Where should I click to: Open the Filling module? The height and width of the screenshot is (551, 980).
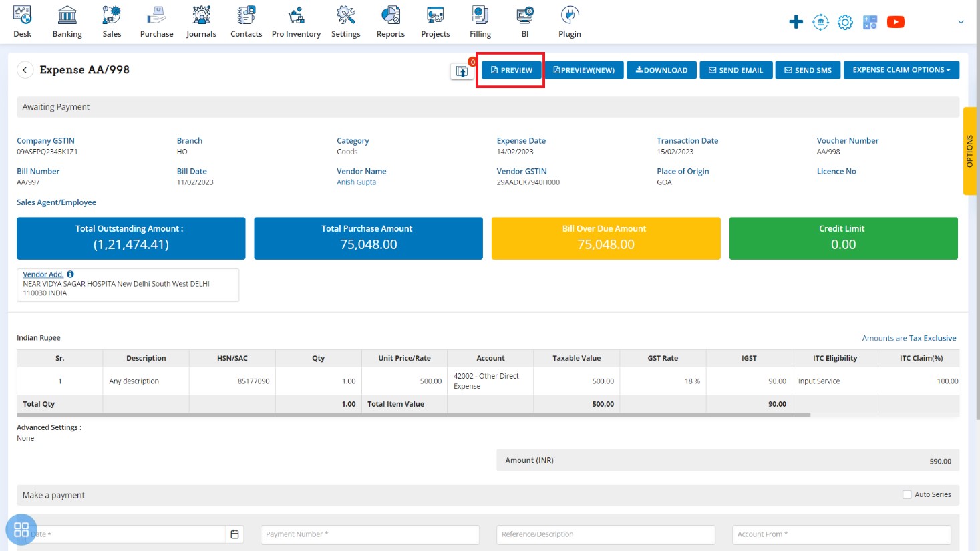(480, 22)
